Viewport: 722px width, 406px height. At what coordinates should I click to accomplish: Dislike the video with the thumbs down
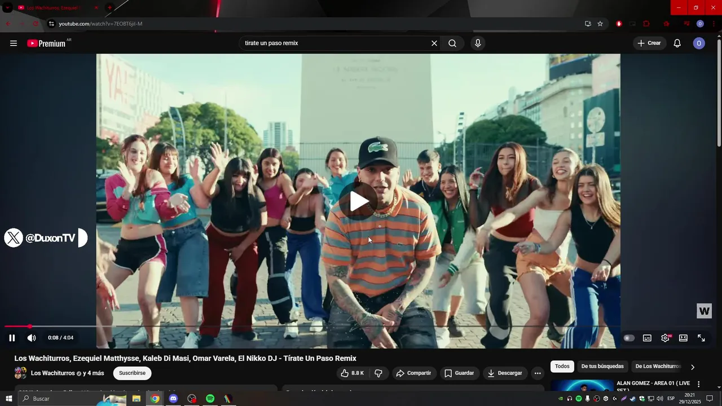click(x=378, y=373)
